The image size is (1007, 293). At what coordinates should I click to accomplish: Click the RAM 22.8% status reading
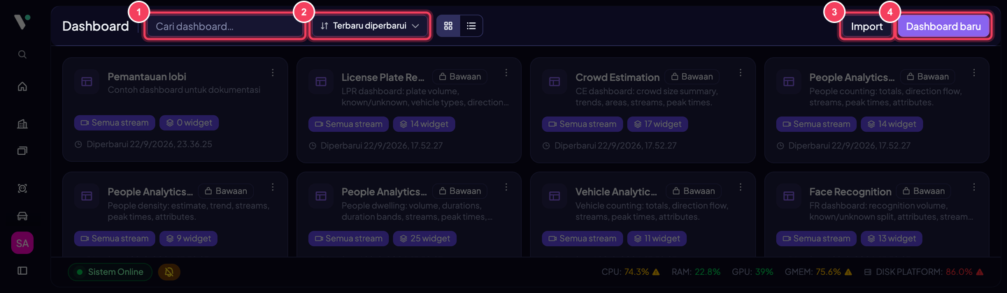click(697, 272)
